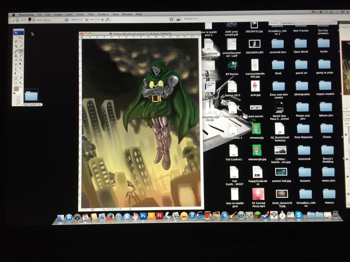Image resolution: width=350 pixels, height=262 pixels.
Task: Change screen mode button in toolbox
Action: click(18, 103)
